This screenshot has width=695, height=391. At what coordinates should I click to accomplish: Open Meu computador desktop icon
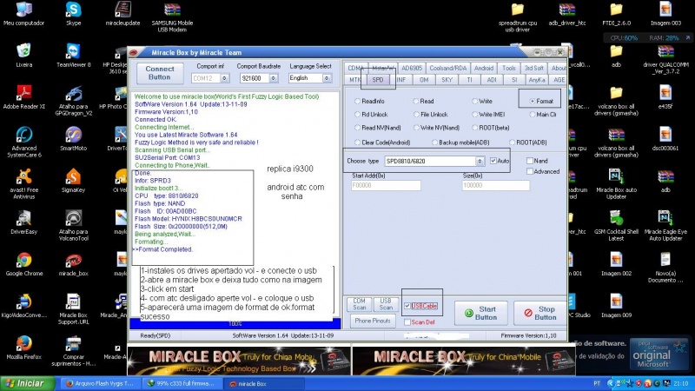[24, 14]
